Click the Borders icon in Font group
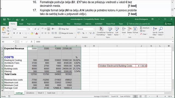This screenshot has width=175, height=98. coord(26,33)
